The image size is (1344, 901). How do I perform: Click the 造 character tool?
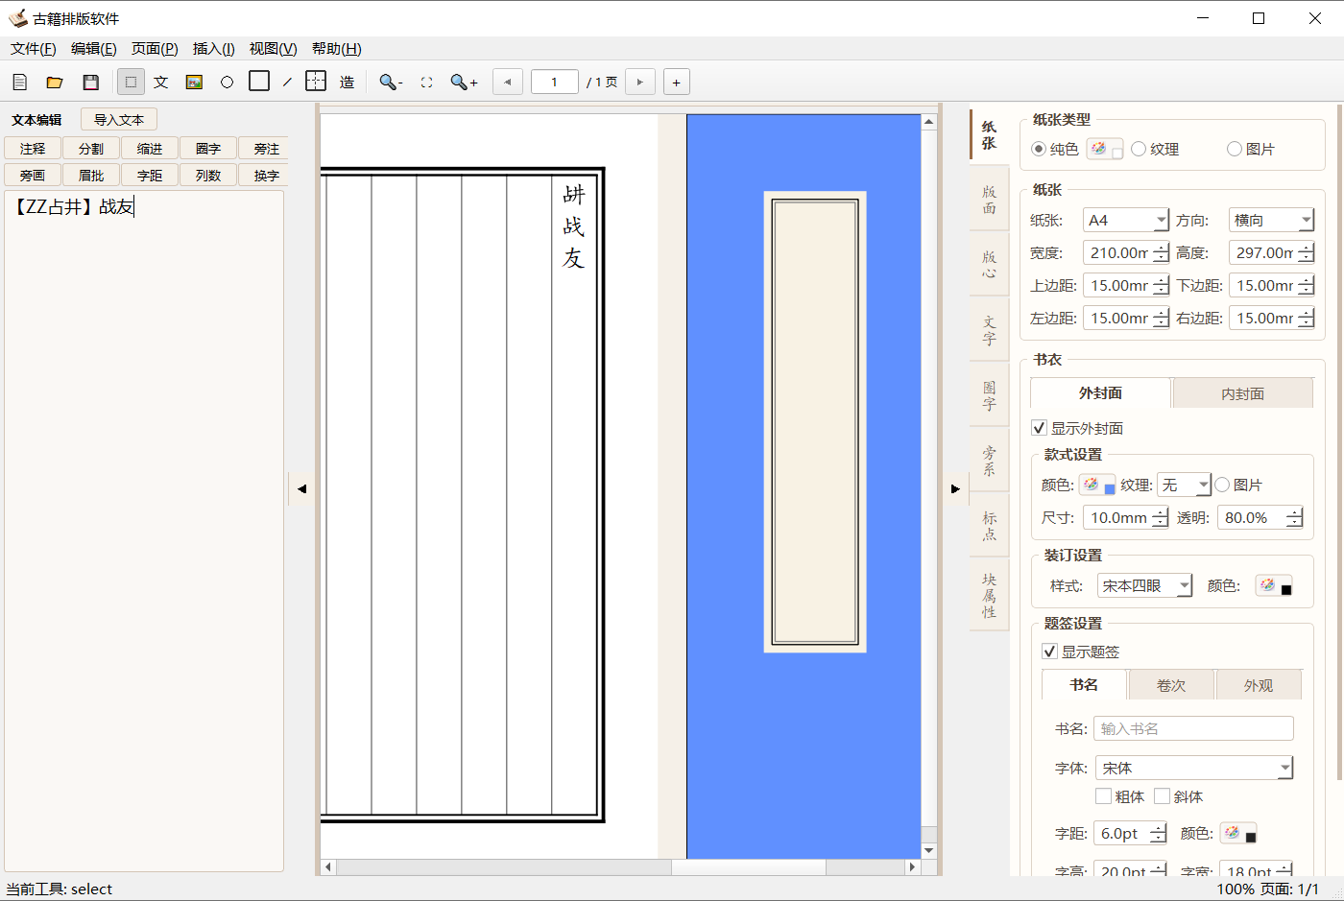tap(347, 83)
